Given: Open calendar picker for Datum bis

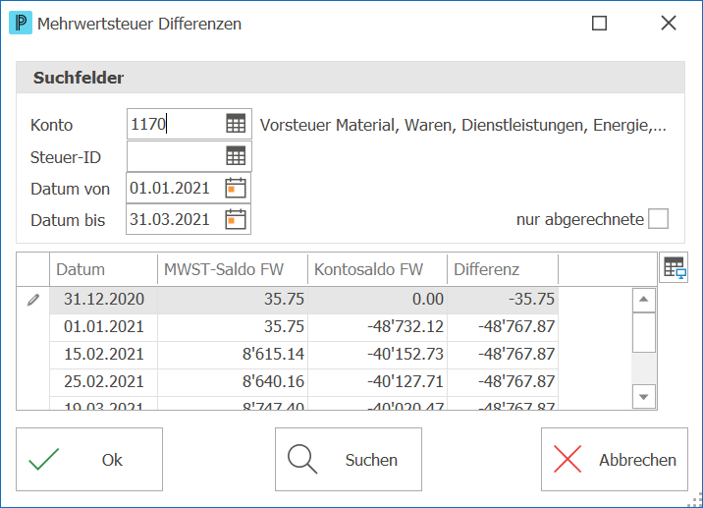Looking at the screenshot, I should coord(236,219).
